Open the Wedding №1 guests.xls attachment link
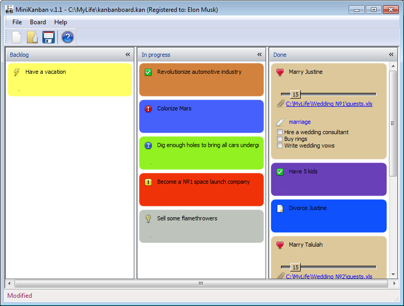The image size is (404, 306). click(329, 104)
